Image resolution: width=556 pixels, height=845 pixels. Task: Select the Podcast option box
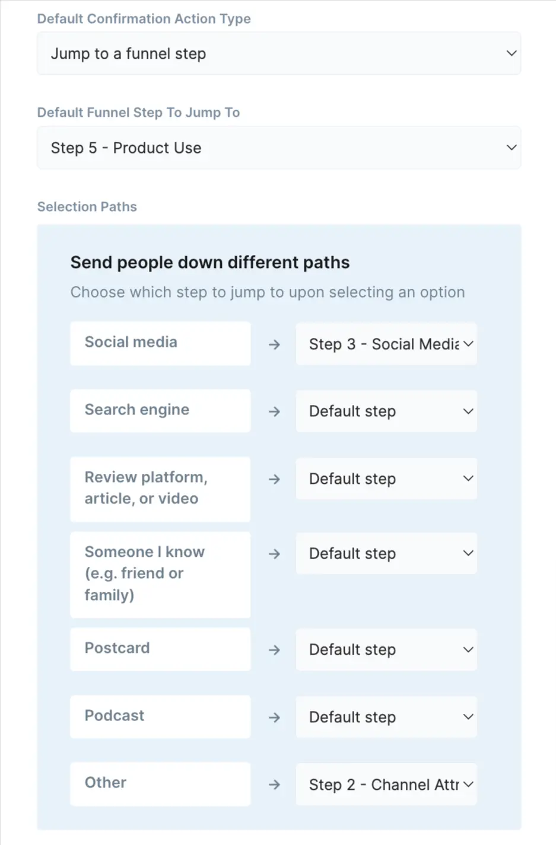pos(160,716)
